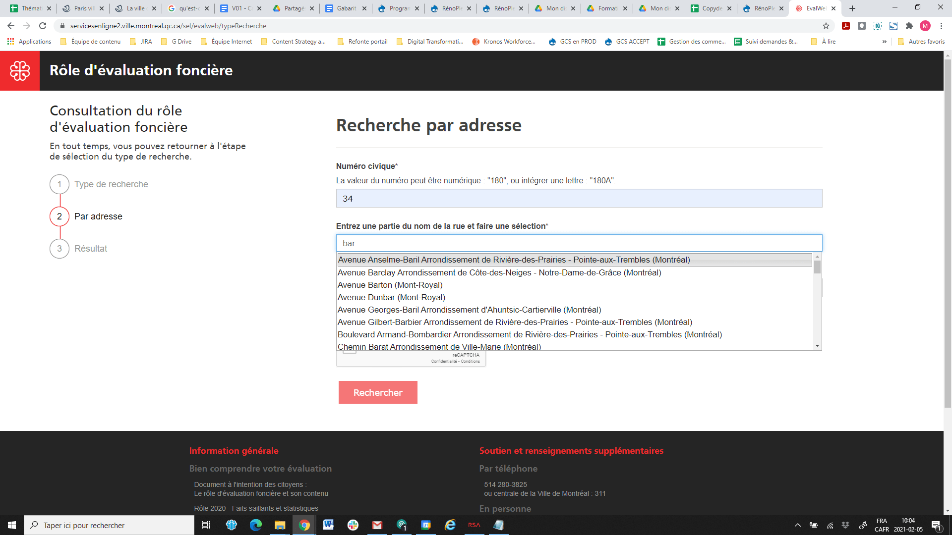Open File Explorer from taskbar

280,525
